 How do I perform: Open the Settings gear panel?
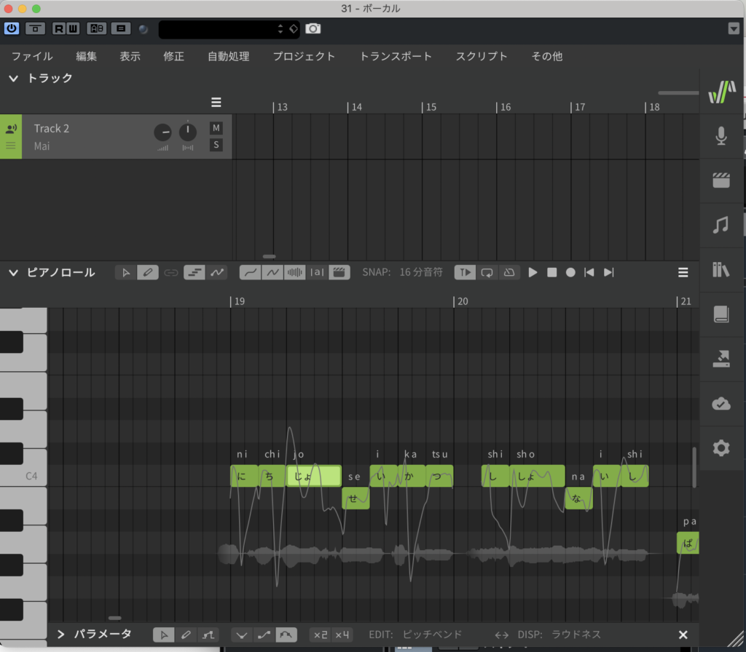pos(721,448)
